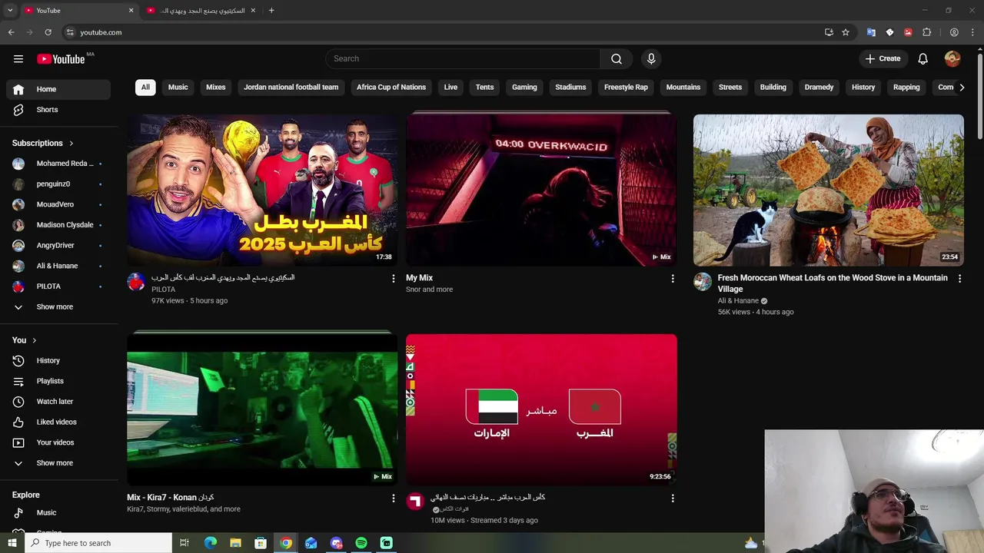Open penguinz0 subscription channel
The image size is (984, 553).
[x=58, y=184]
